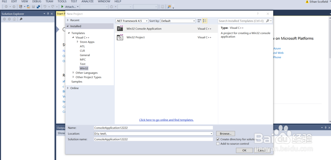Collapse the Visual C++ tree node
This screenshot has width=331, height=160.
point(73,38)
